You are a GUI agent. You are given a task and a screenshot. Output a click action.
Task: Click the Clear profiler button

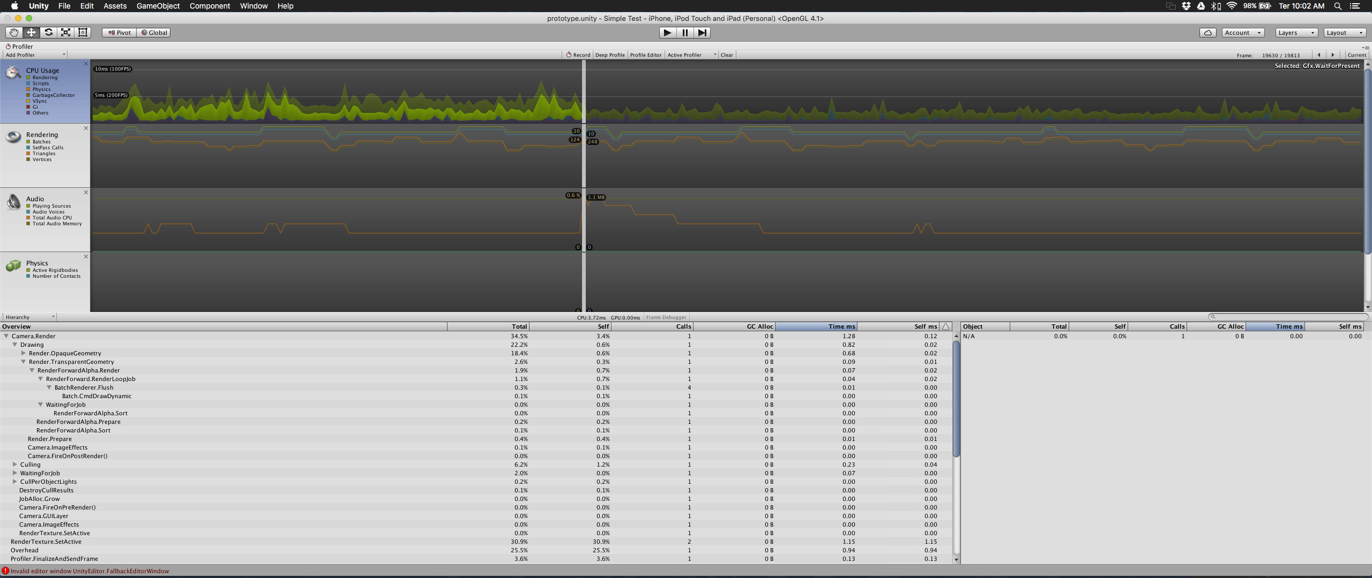pyautogui.click(x=727, y=55)
